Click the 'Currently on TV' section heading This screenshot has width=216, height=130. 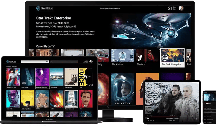(x=45, y=46)
